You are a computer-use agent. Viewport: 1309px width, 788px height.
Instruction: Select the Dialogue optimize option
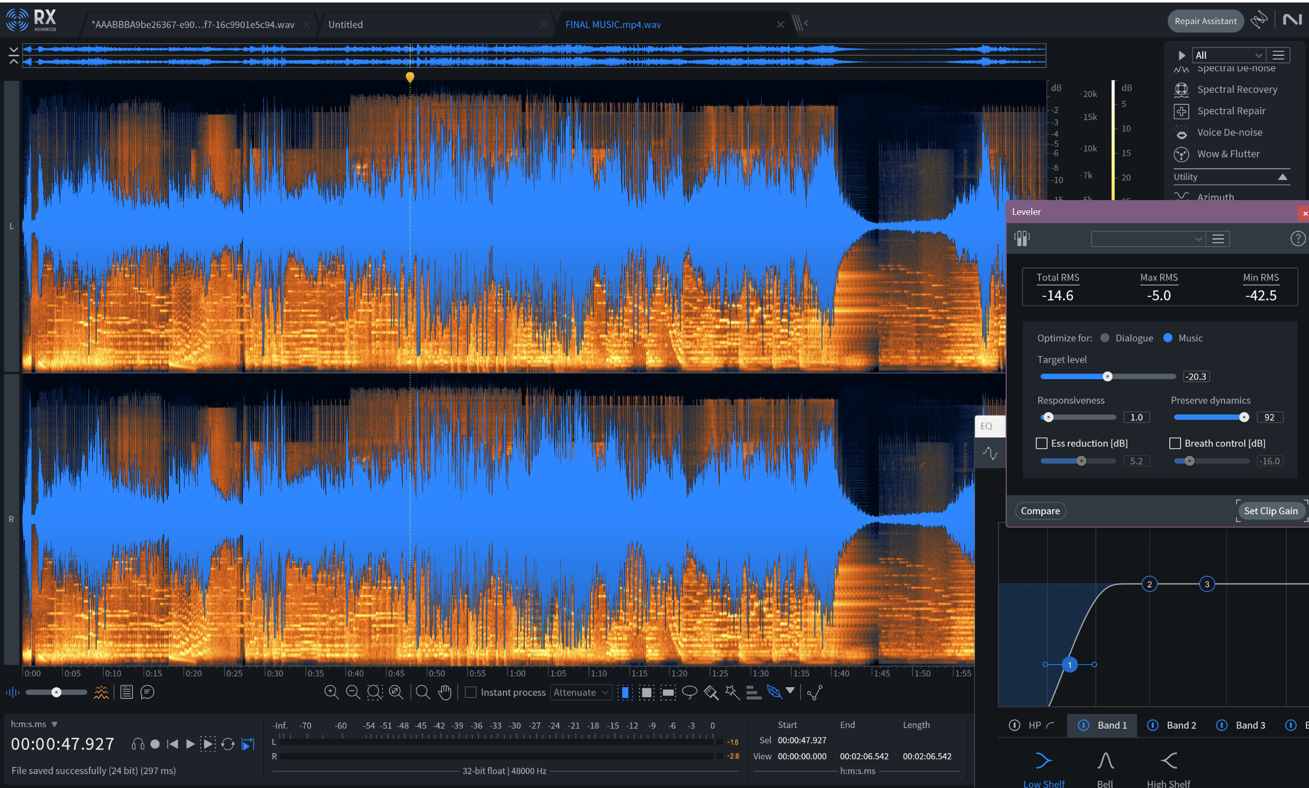1104,338
